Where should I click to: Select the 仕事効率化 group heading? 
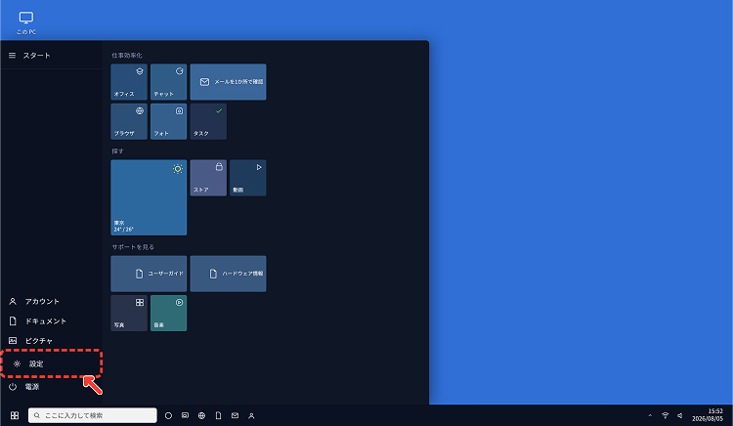(x=127, y=55)
